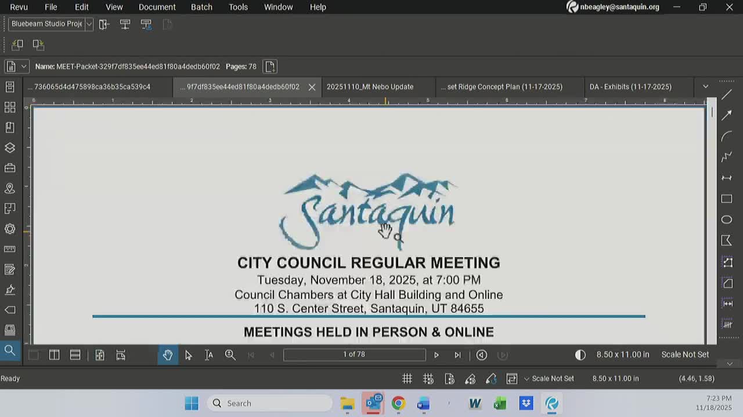The image size is (743, 417).
Task: Toggle dark mode with the contrast icon
Action: [580, 354]
